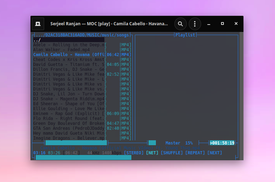Image resolution: width=275 pixels, height=182 pixels.
Task: Click the MP4 tag on Adele row
Action: 125,45
